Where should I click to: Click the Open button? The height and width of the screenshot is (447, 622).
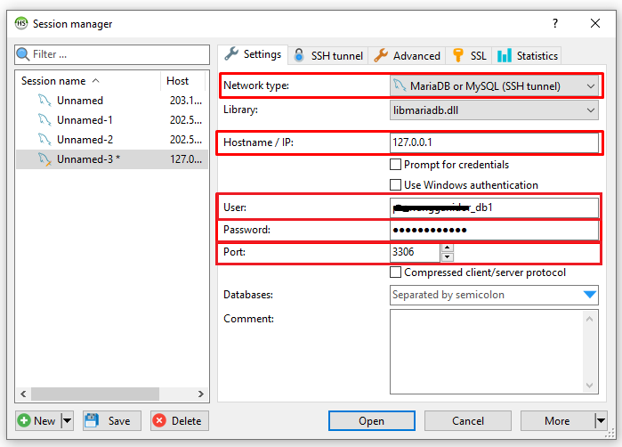tap(372, 421)
